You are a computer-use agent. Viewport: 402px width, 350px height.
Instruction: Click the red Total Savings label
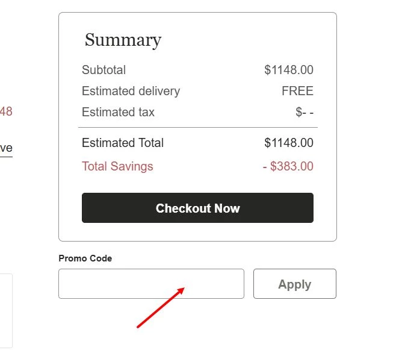coord(117,166)
